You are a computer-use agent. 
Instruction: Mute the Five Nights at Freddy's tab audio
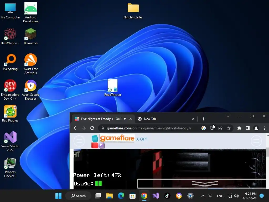coord(125,119)
